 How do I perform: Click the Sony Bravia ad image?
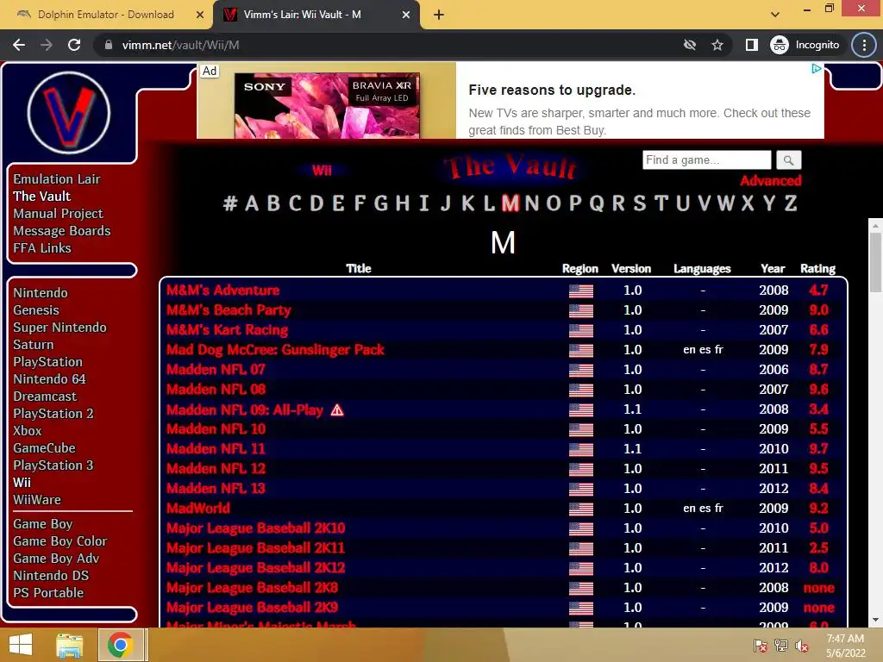327,105
